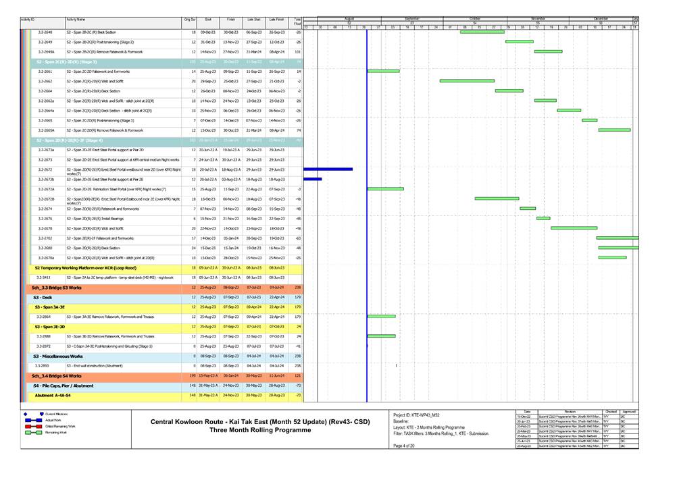Click the Total Float column header

296,23
